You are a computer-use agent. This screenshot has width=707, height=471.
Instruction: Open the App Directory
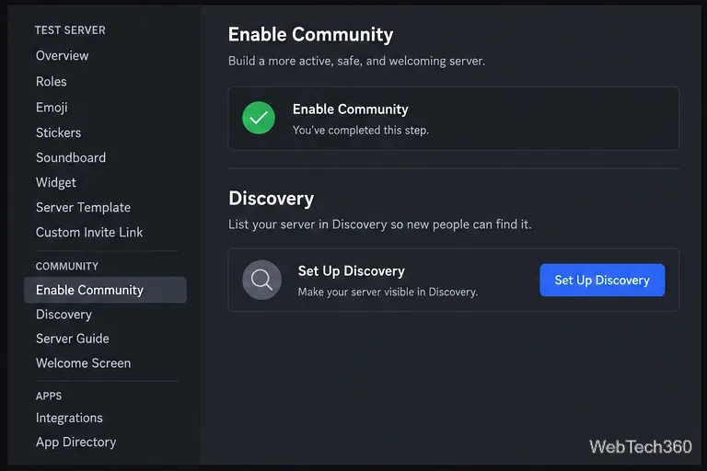76,442
